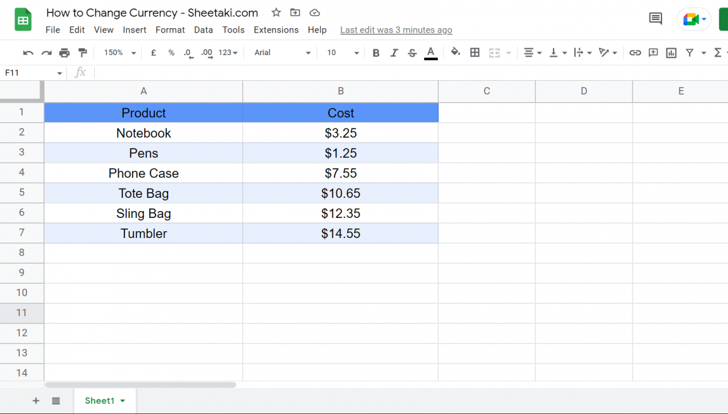Insert a comment

pos(653,53)
